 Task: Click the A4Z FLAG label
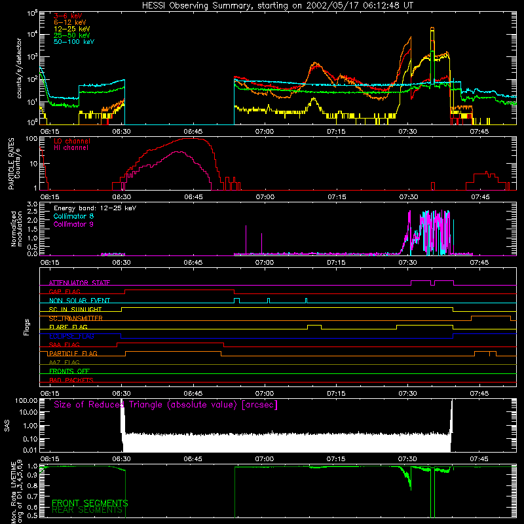[x=64, y=362]
